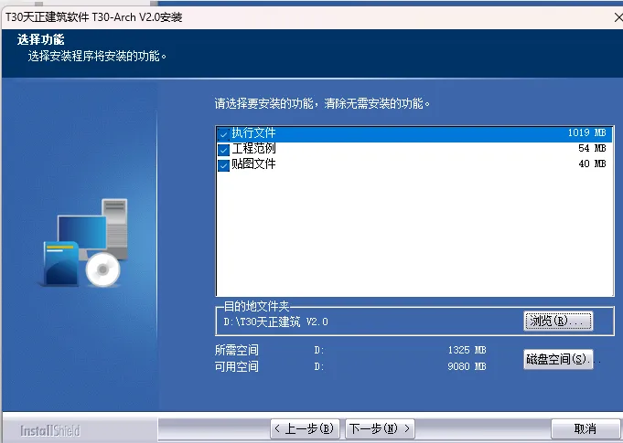
Task: Click the 1325 MB required space value
Action: (x=467, y=350)
